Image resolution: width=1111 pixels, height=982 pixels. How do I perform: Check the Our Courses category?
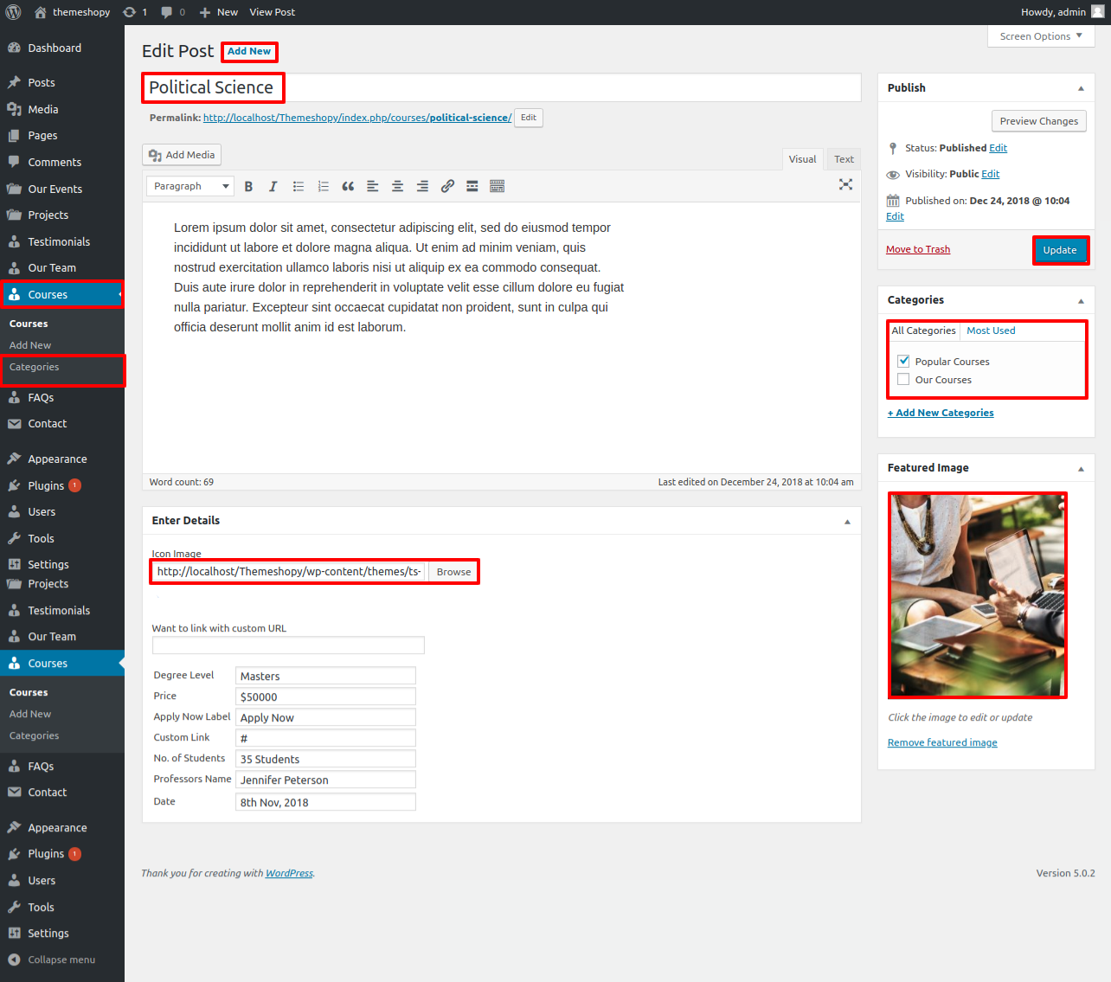pyautogui.click(x=903, y=380)
